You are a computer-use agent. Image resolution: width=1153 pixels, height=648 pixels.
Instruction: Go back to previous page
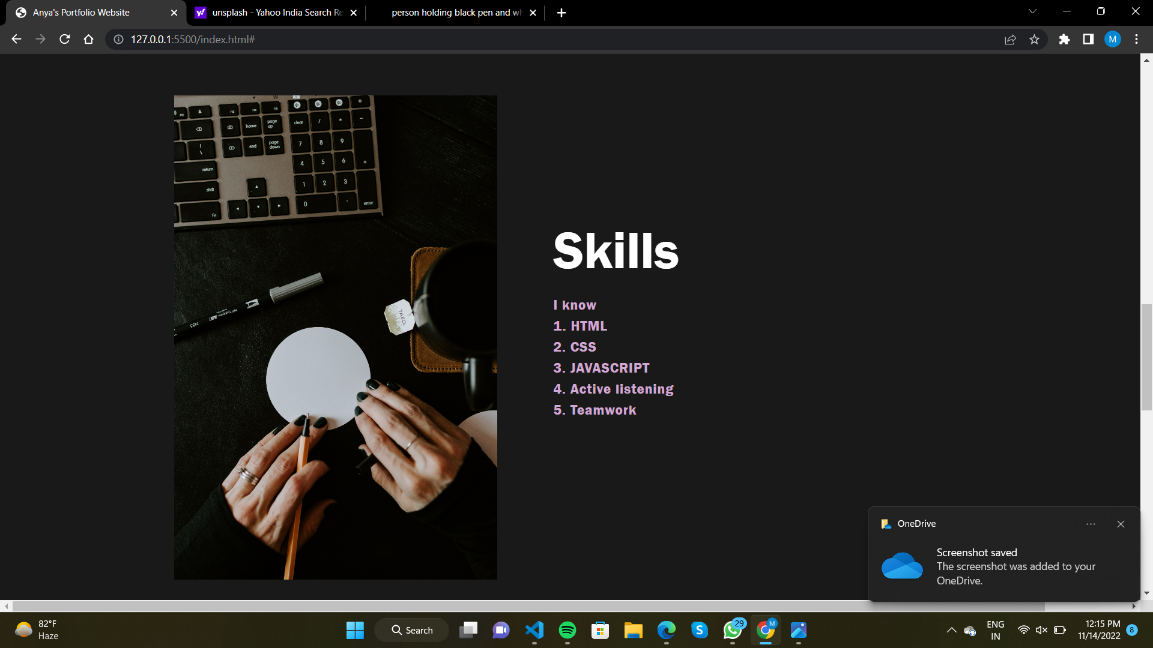pos(16,39)
